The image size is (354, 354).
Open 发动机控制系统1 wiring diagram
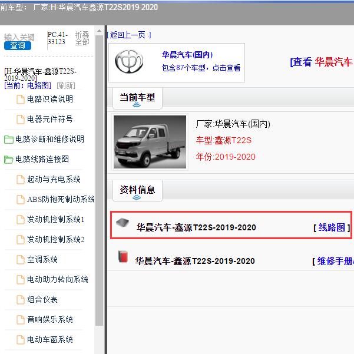[x=56, y=219]
